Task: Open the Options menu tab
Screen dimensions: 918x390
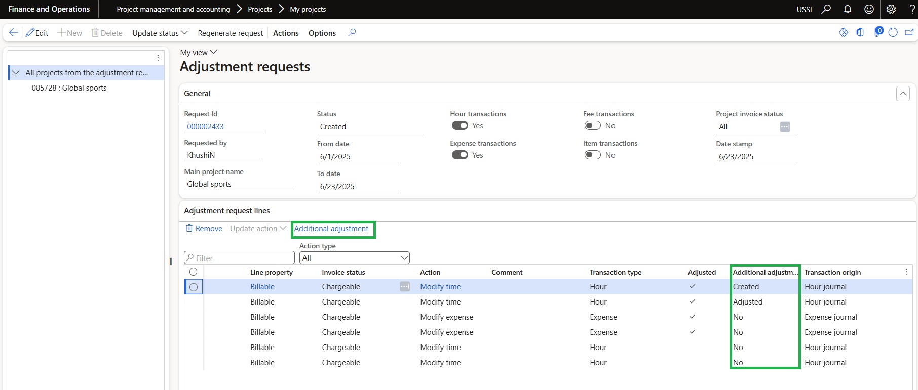Action: tap(322, 33)
